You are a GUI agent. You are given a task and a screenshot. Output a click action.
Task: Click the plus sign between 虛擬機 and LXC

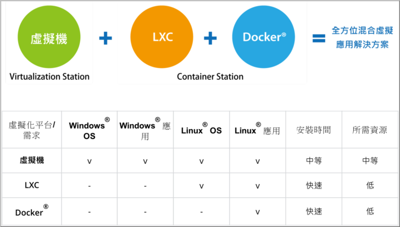(x=105, y=38)
